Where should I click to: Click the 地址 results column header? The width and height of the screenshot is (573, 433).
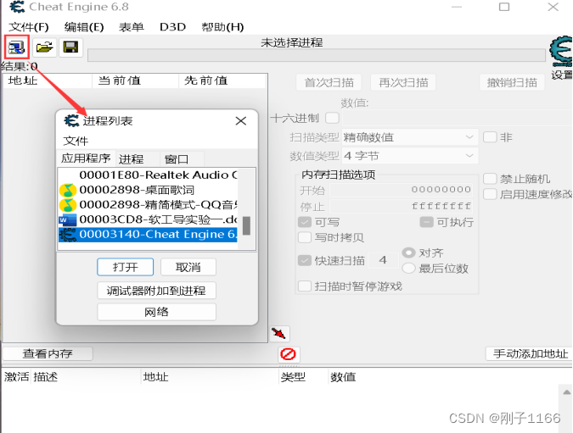pos(48,80)
